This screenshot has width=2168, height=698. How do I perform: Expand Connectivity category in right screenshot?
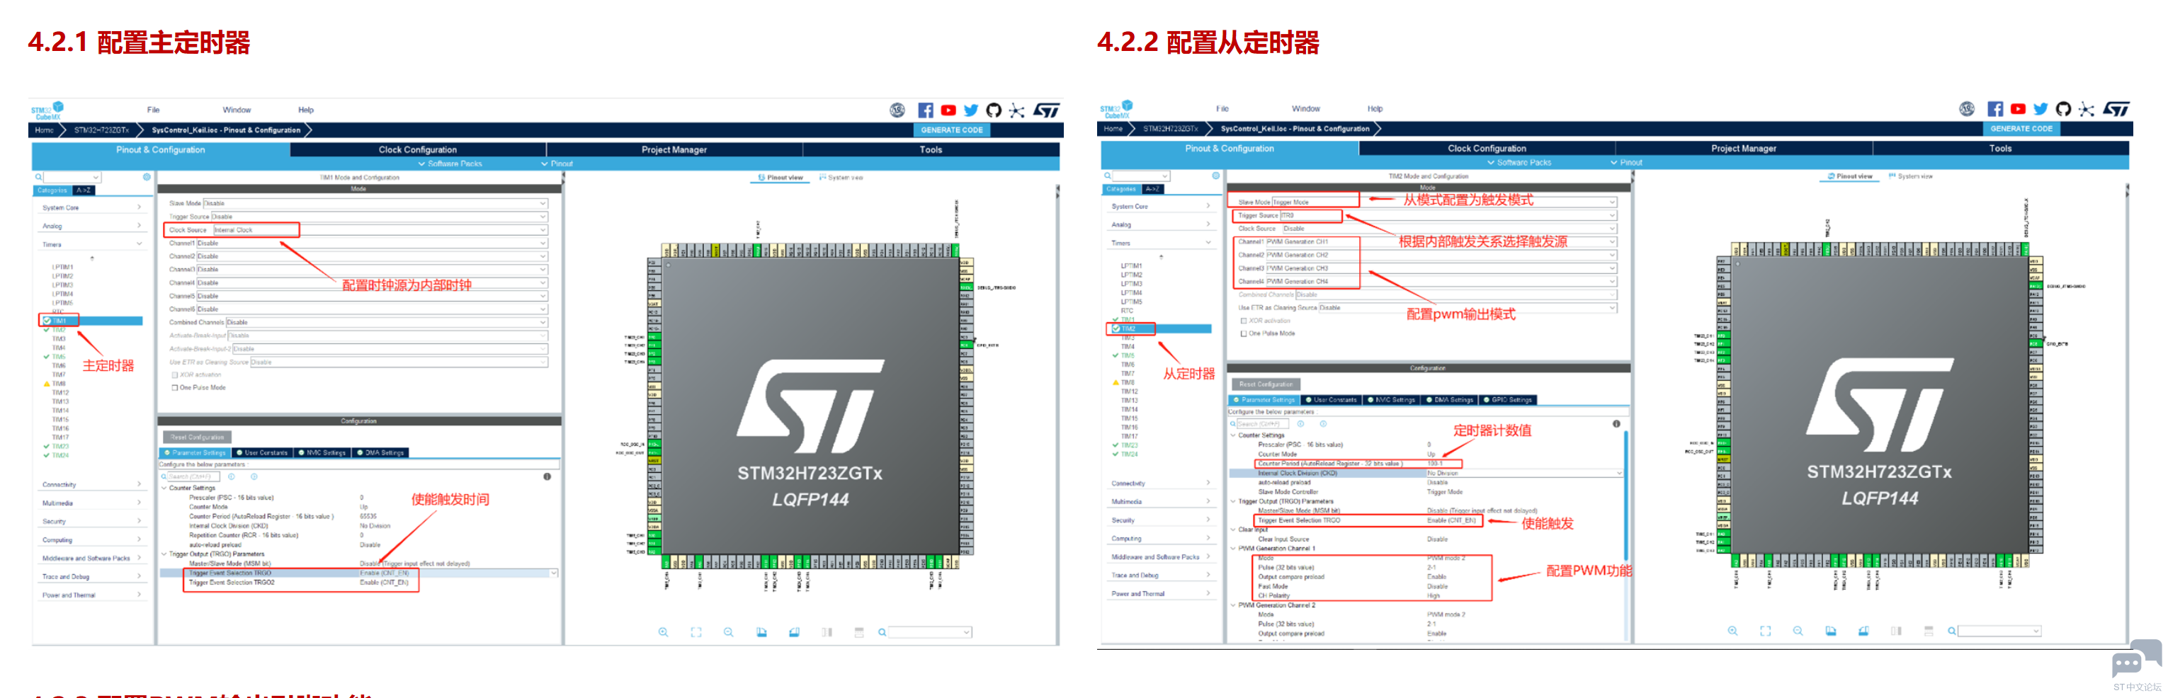(1161, 484)
